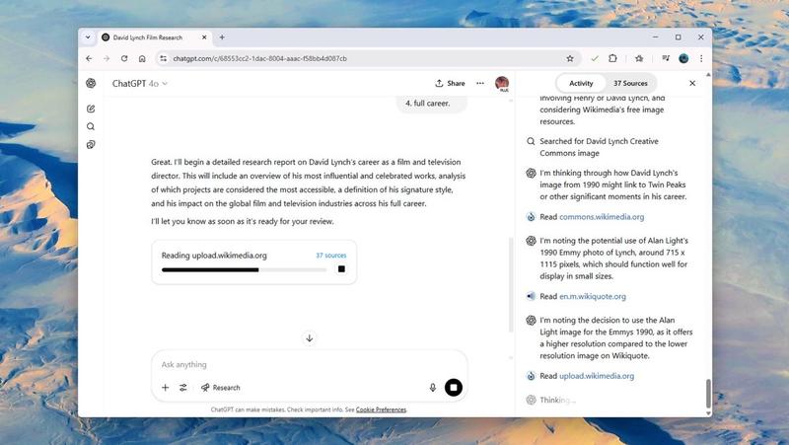
Task: Open the library icon in sidebar
Action: tap(91, 144)
